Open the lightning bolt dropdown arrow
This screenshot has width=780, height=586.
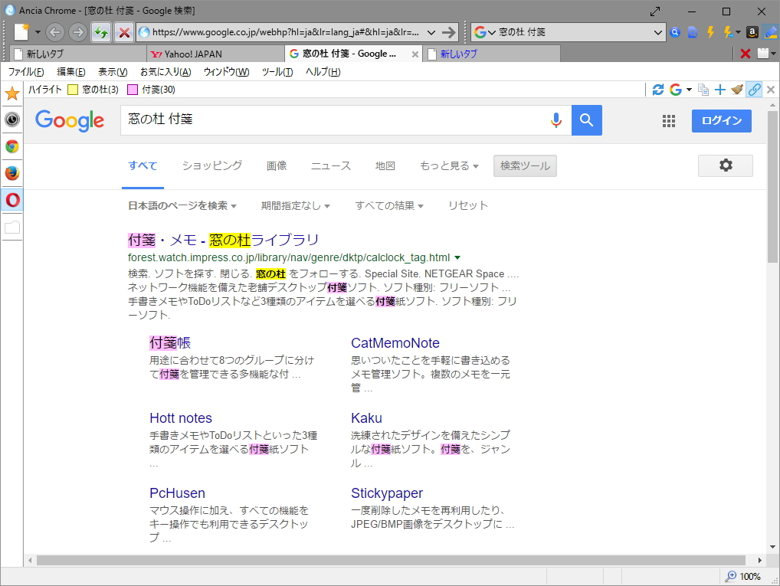pos(738,32)
